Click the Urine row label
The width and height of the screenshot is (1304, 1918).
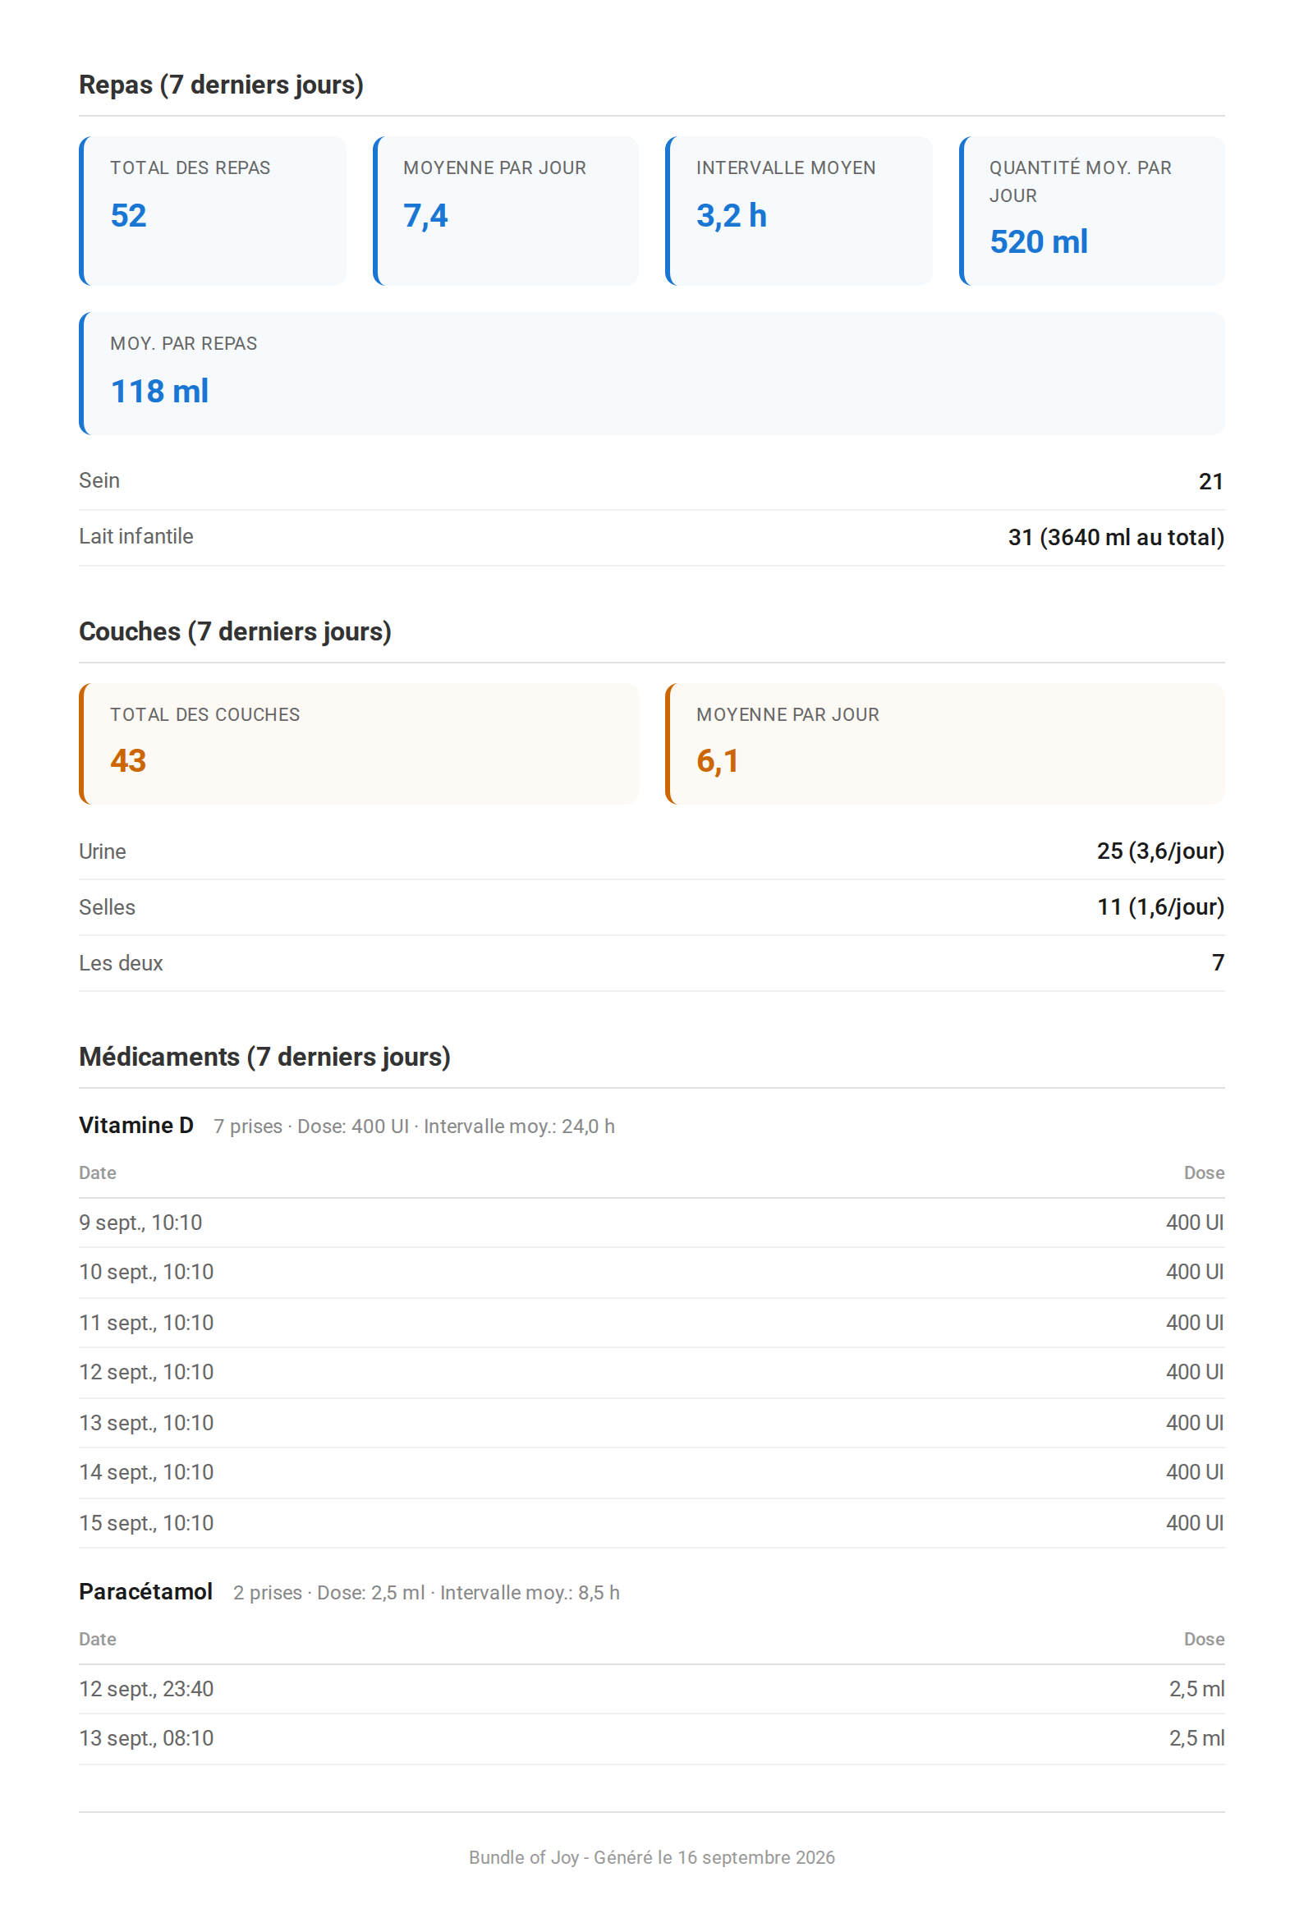(103, 851)
